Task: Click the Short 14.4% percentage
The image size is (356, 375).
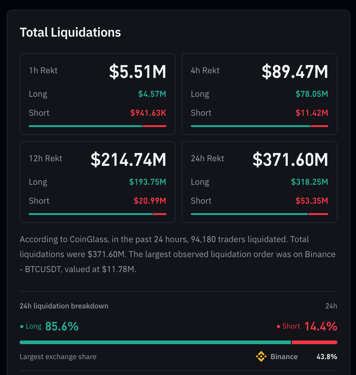Action: [321, 326]
